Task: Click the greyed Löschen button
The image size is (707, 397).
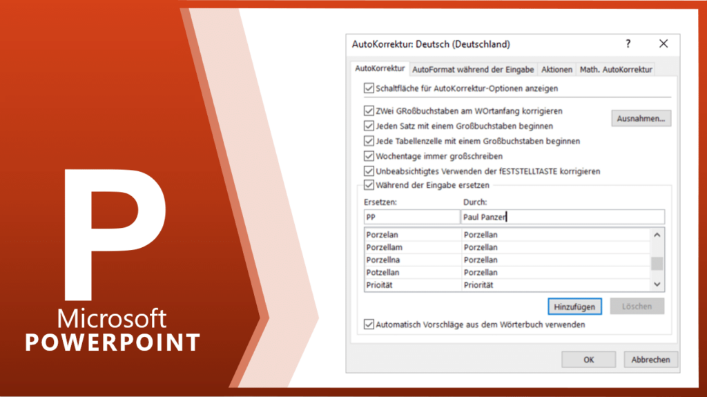Action: tap(637, 307)
